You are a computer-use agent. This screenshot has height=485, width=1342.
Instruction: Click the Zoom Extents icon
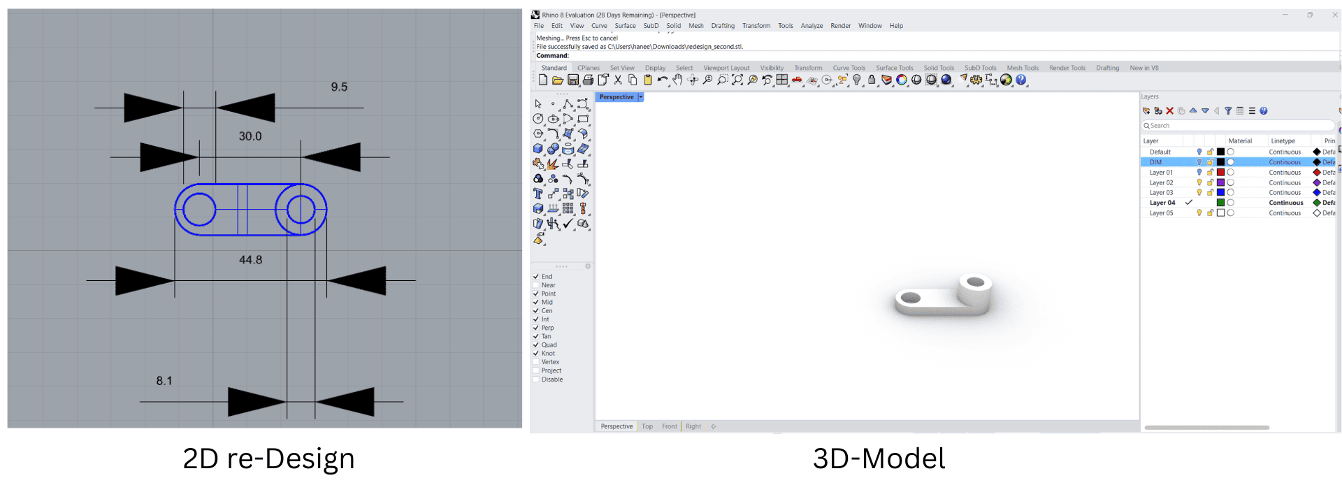(x=737, y=80)
